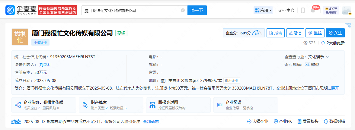Image resolution: width=355 pixels, height=130 pixels.
Task: Click the view count icon beside 573
Action: point(305,43)
